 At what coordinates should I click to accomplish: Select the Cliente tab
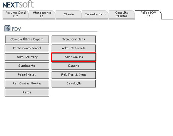point(68,14)
